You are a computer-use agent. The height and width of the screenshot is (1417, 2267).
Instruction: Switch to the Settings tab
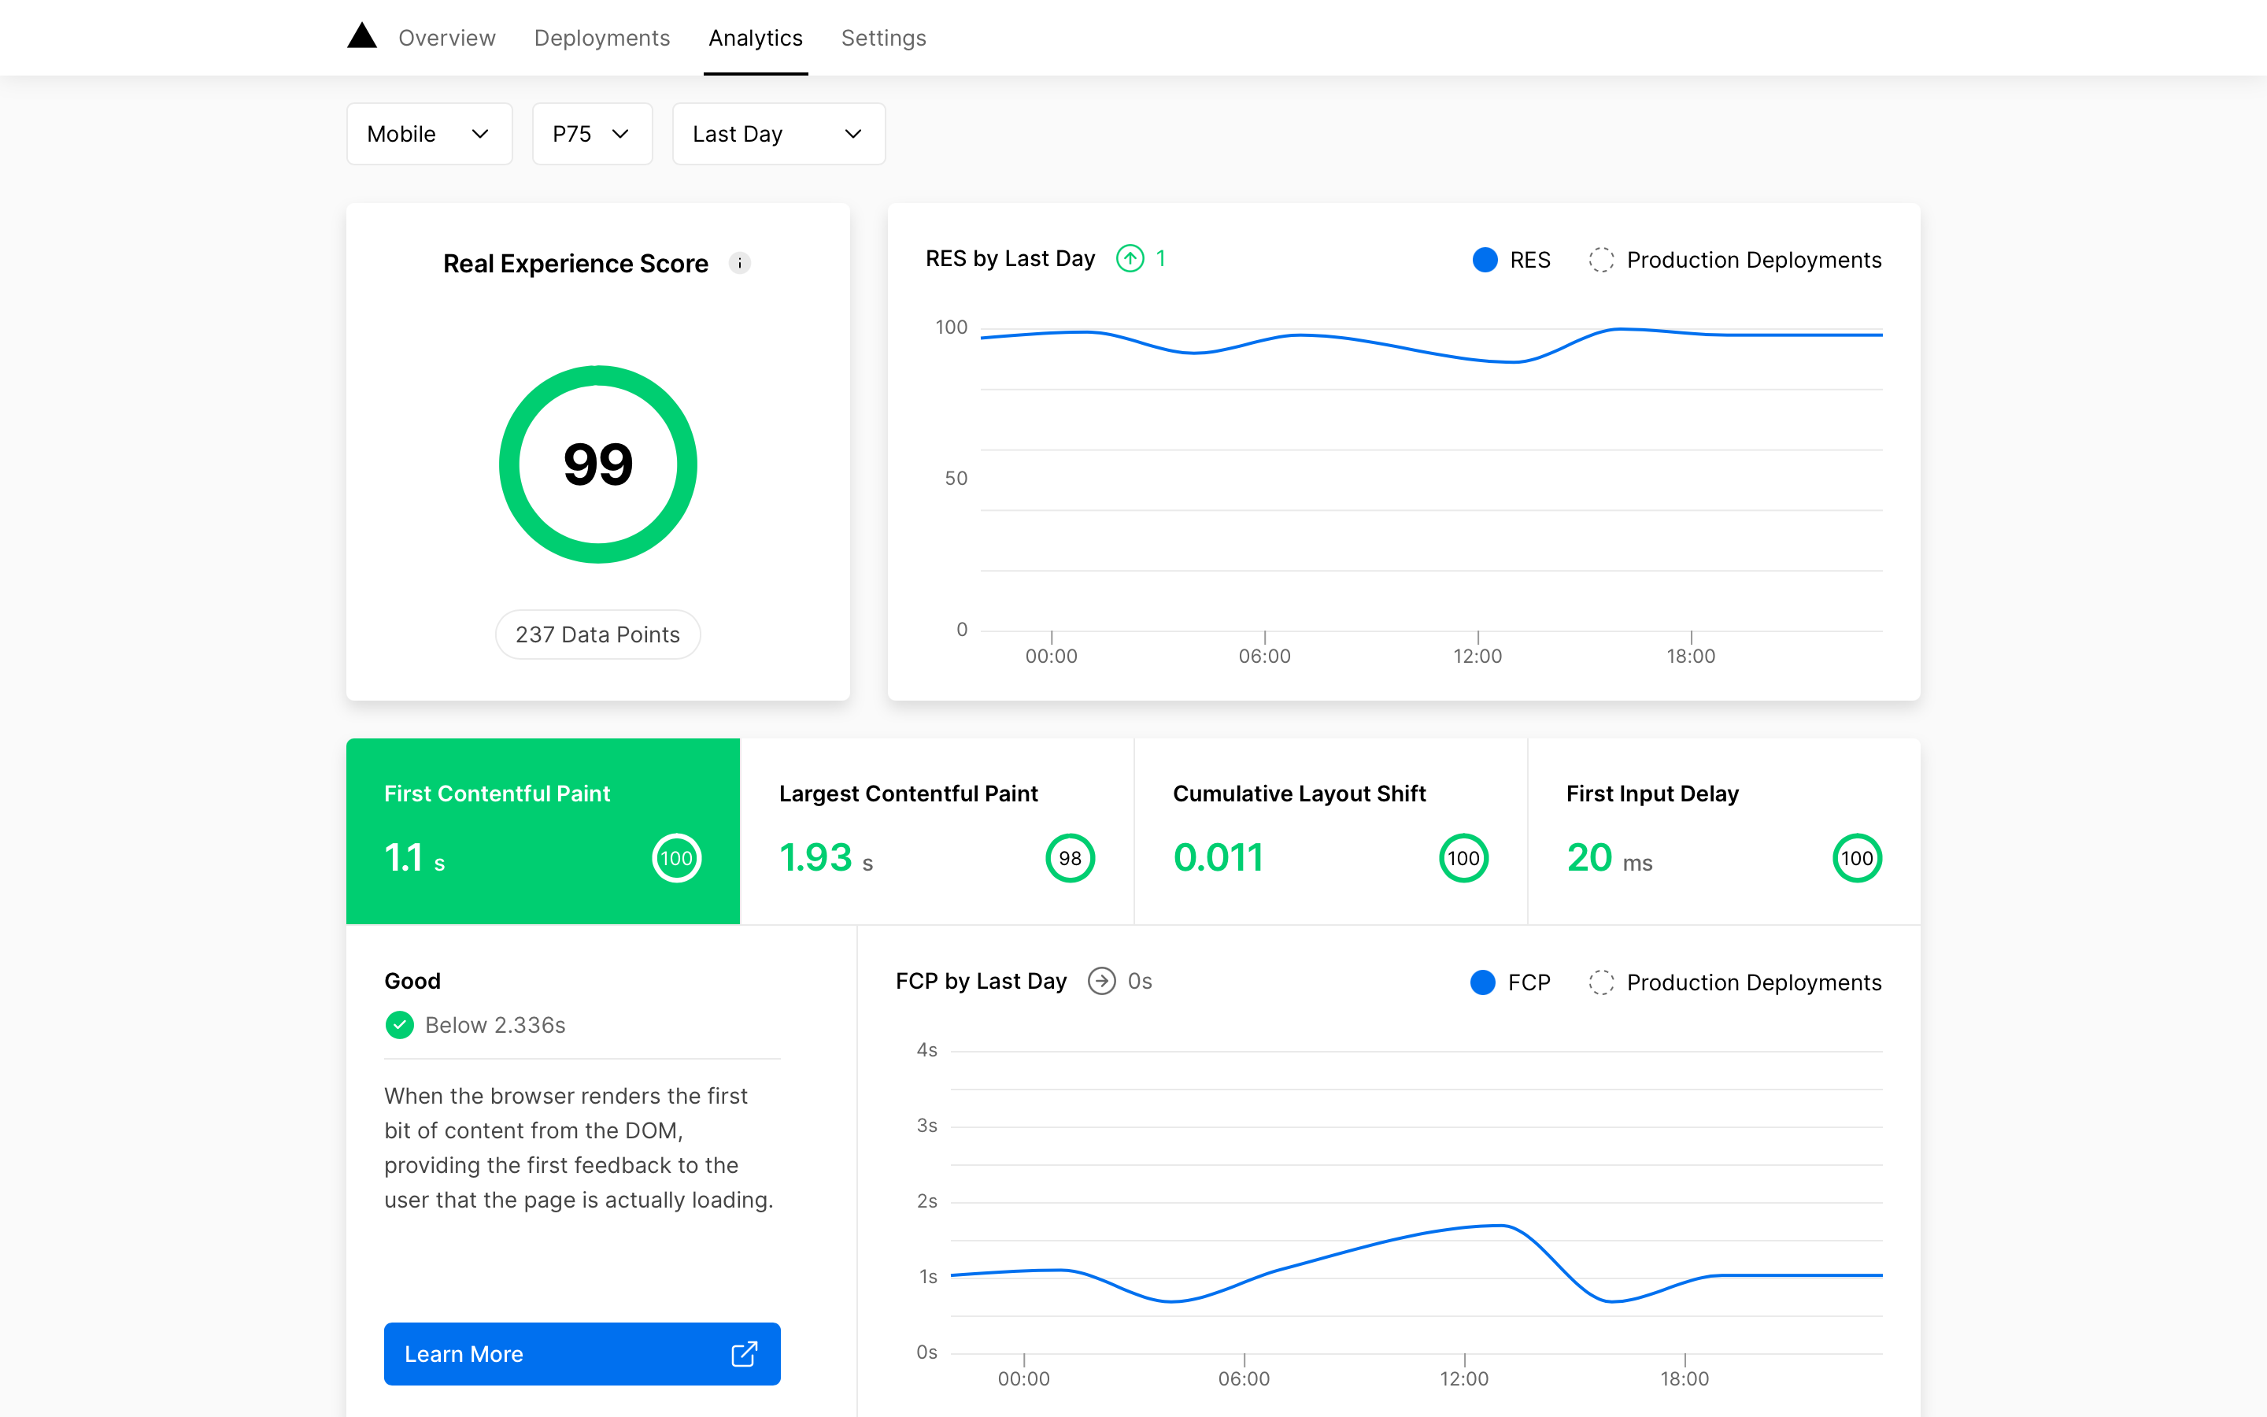tap(883, 38)
